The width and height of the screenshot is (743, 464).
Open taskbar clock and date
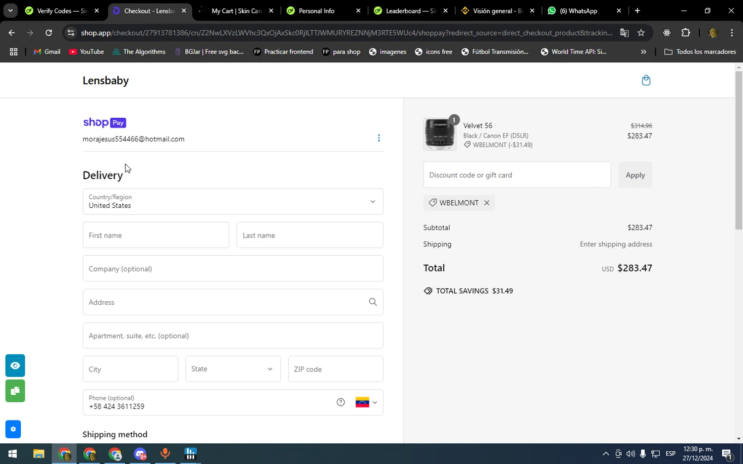tap(698, 454)
